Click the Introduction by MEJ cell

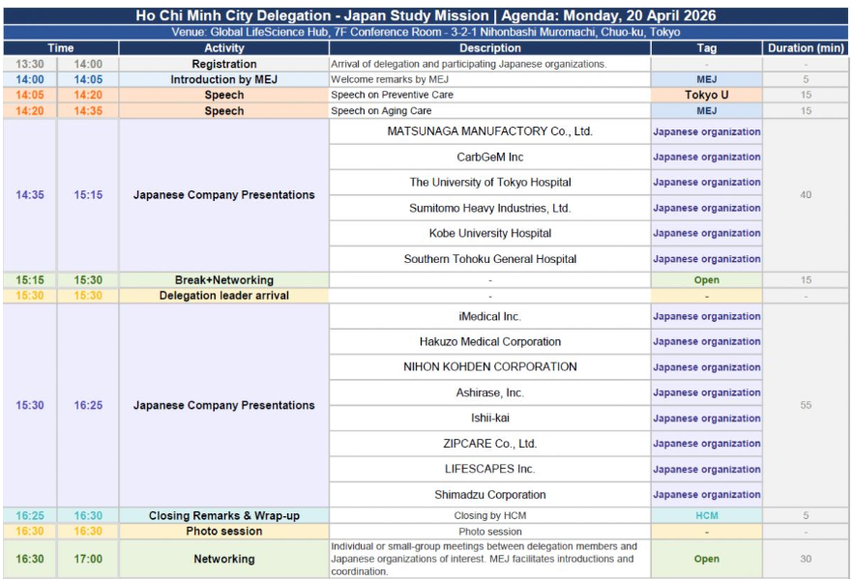tap(223, 79)
